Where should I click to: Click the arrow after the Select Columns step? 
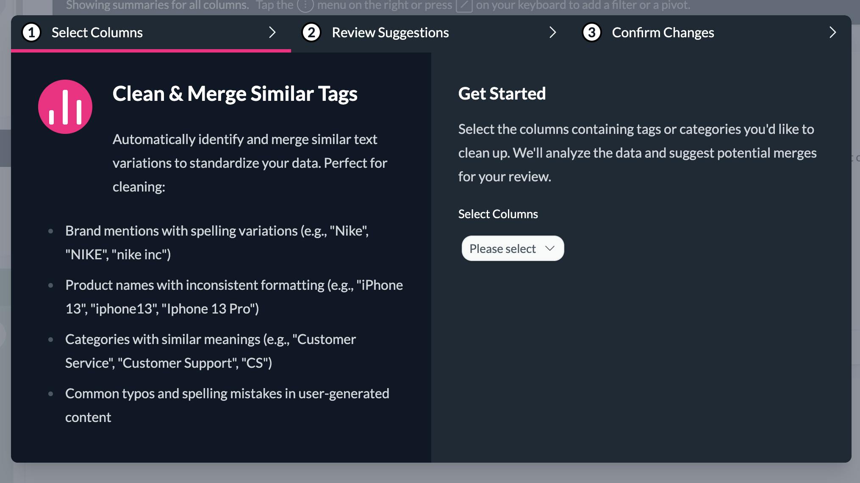tap(272, 33)
